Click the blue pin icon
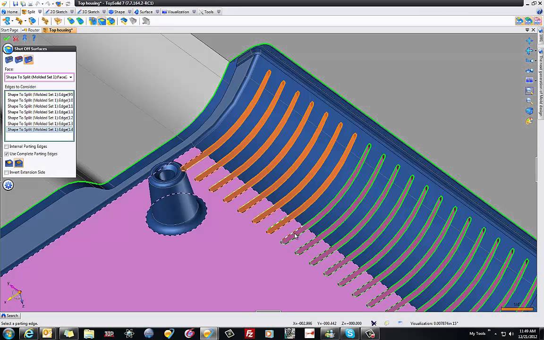This screenshot has height=340, width=544. (x=25, y=38)
